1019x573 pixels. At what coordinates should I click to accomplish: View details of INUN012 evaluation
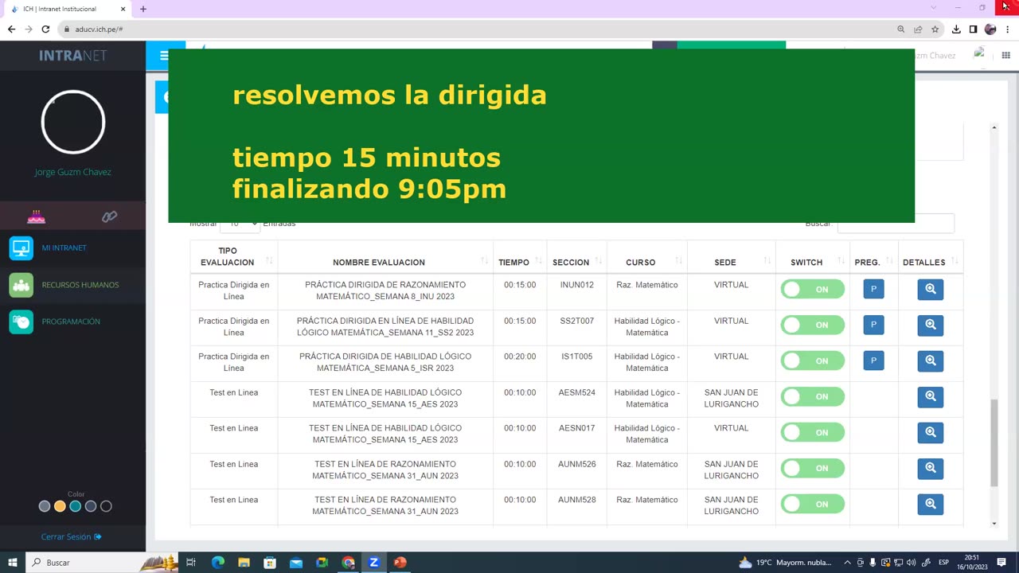930,289
